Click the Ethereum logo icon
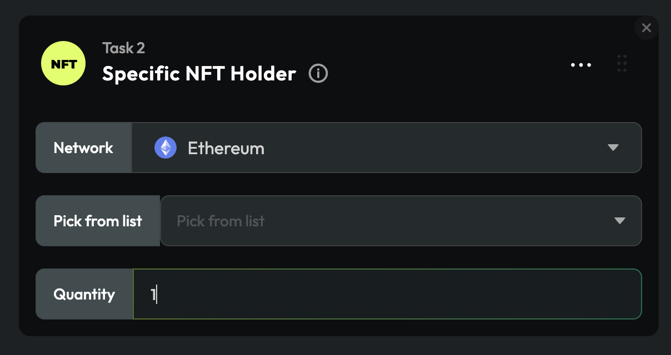The height and width of the screenshot is (355, 671). click(166, 148)
